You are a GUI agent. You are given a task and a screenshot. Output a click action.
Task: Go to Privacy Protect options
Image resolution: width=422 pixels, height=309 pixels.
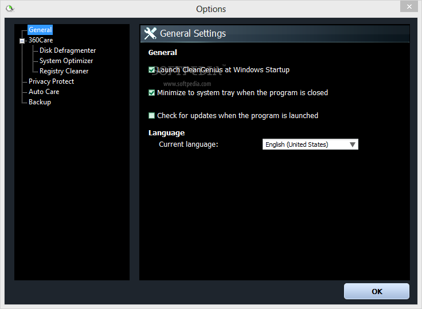coord(51,81)
